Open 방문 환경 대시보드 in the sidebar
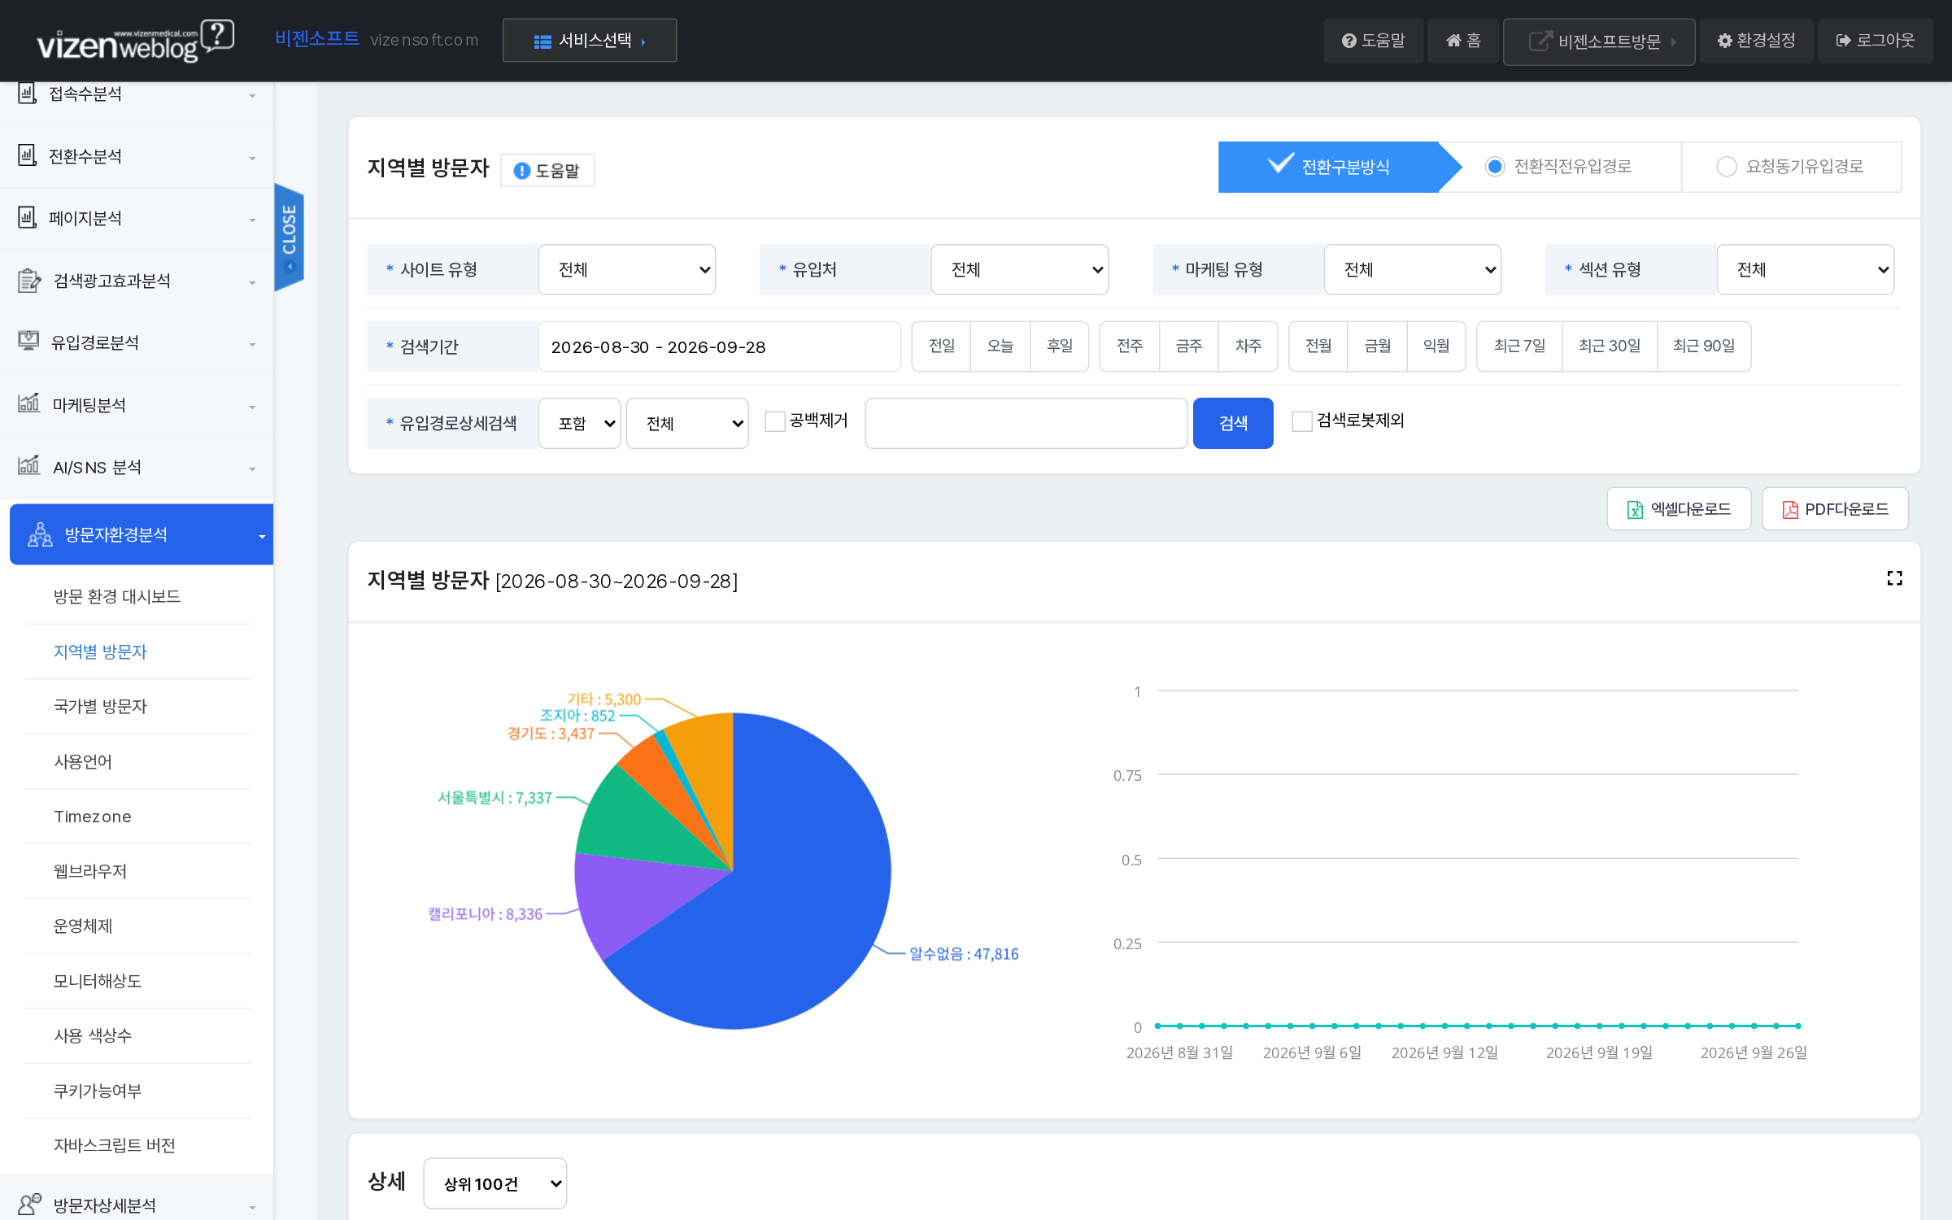The height and width of the screenshot is (1220, 1952). coord(117,596)
